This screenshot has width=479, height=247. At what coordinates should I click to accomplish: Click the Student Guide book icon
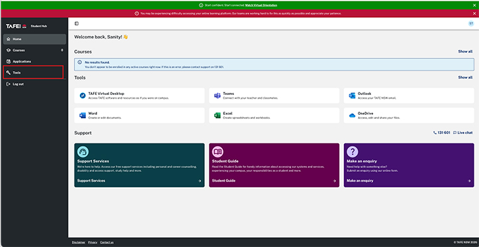click(x=218, y=151)
